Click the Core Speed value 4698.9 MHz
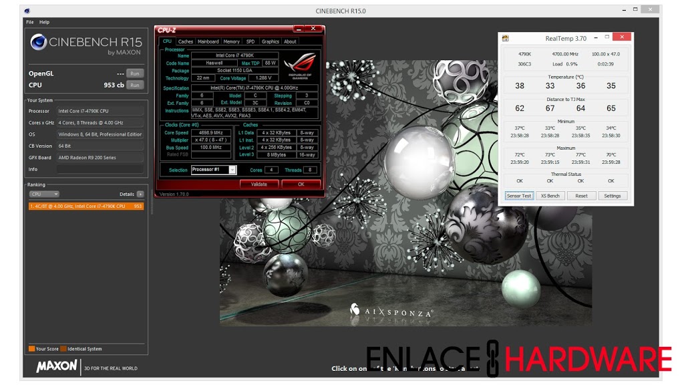This screenshot has height=385, width=684. [211, 133]
